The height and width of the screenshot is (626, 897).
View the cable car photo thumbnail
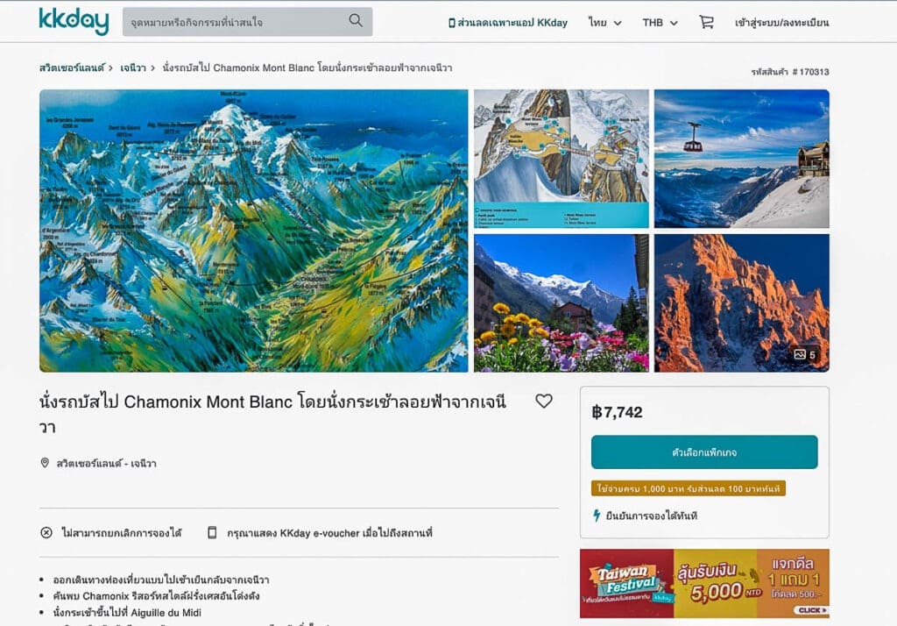click(741, 159)
